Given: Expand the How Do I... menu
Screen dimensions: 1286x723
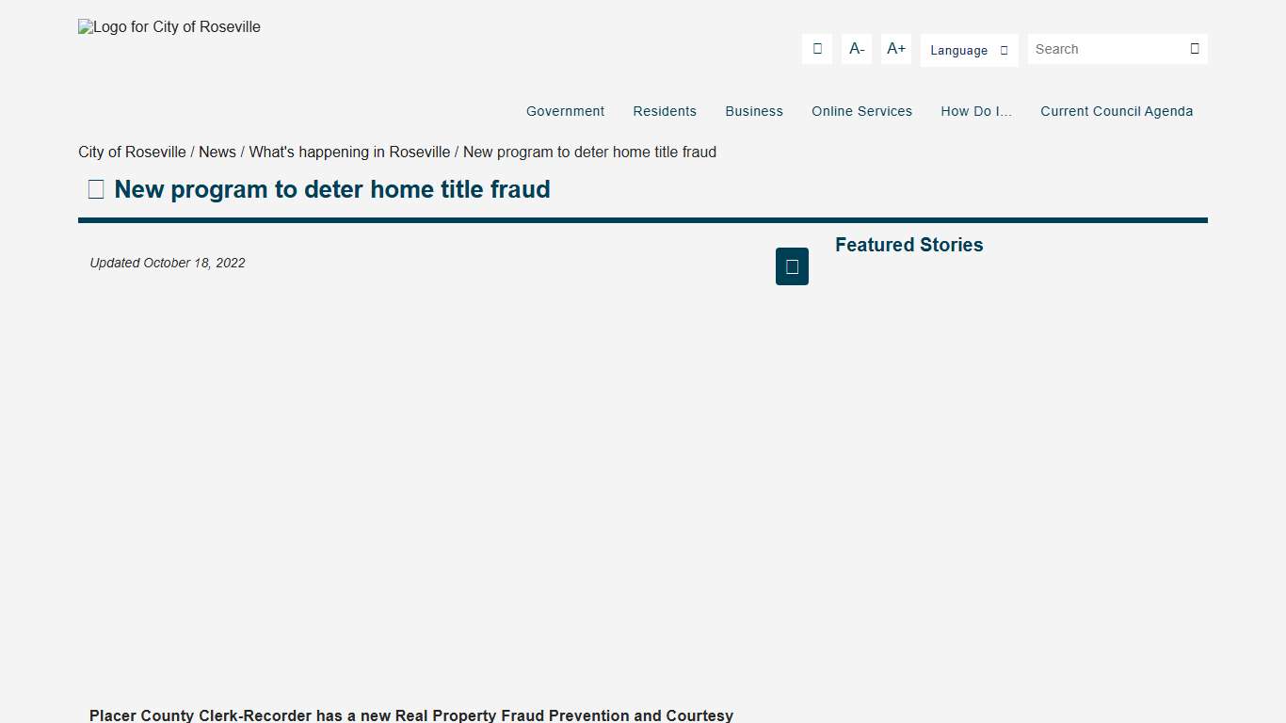Looking at the screenshot, I should pos(976,111).
